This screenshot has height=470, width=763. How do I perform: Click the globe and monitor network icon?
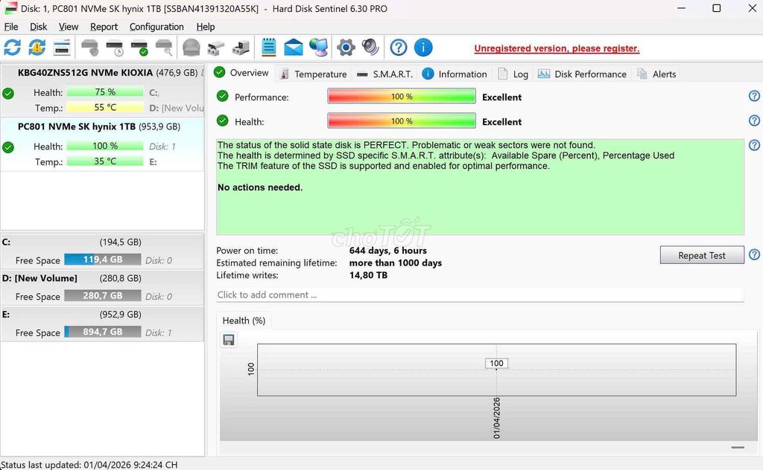click(x=318, y=48)
